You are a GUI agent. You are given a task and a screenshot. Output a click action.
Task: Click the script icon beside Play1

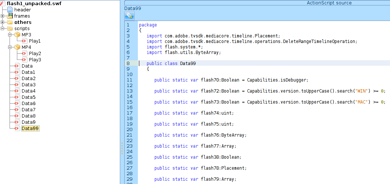tap(24, 41)
